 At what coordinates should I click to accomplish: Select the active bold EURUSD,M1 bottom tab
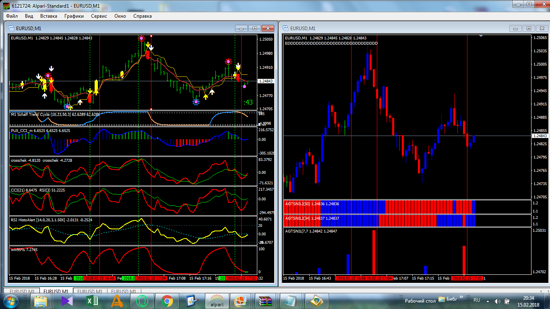click(56, 291)
